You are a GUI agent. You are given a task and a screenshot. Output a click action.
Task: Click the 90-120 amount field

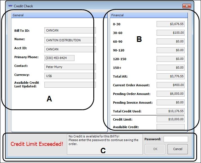pos(171,50)
